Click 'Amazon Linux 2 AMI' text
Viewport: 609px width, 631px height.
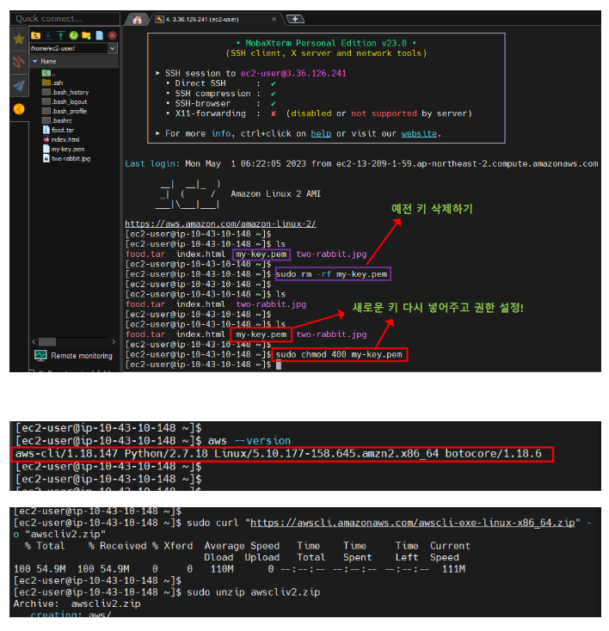click(275, 193)
